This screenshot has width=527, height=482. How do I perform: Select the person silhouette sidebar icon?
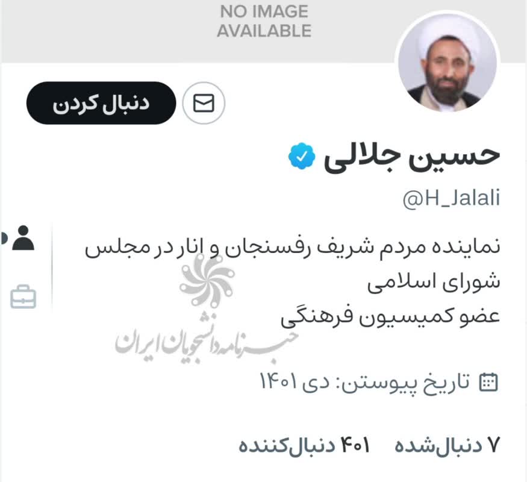(23, 238)
